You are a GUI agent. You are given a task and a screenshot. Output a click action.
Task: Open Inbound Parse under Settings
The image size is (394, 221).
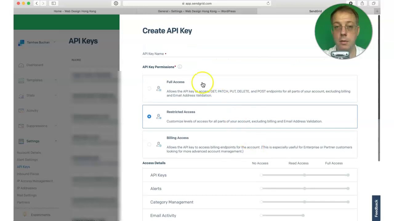28,174
